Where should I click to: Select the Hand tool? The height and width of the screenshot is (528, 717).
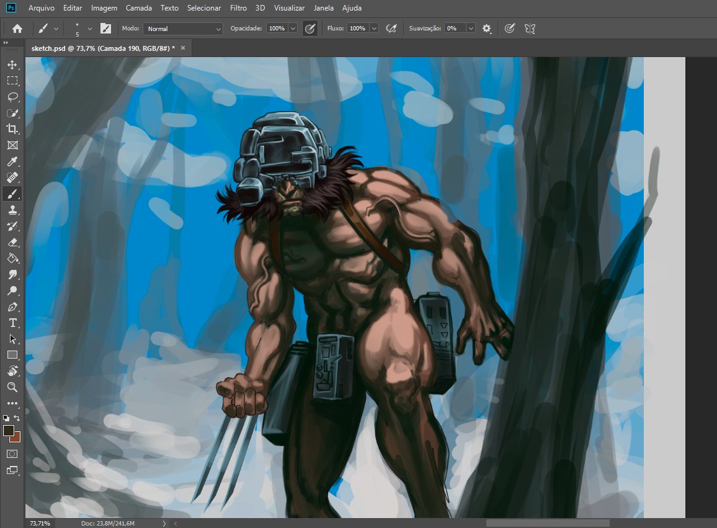(12, 371)
